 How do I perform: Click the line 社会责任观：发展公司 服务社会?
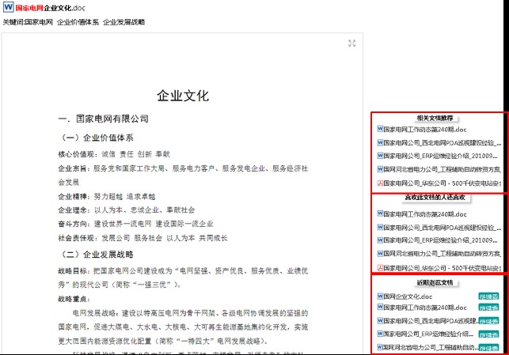click(142, 238)
